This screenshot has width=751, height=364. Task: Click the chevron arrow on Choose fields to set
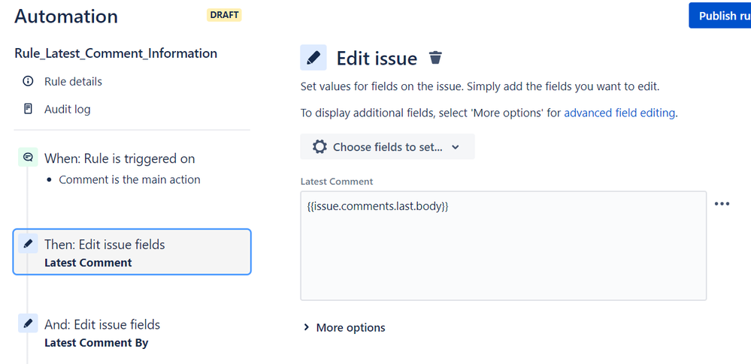pyautogui.click(x=456, y=147)
